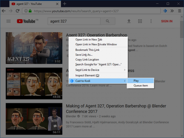Open the YouTube hamburger guide menu
The height and width of the screenshot is (138, 184).
[9, 21]
